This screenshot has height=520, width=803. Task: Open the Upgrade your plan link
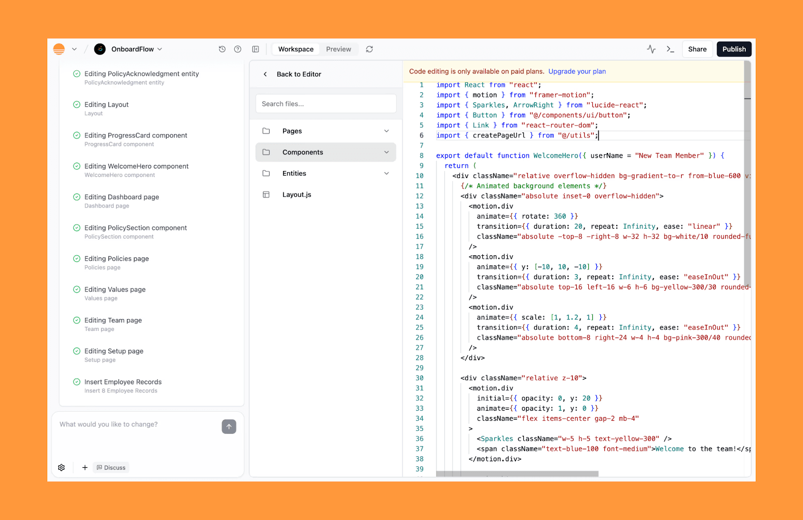pyautogui.click(x=577, y=71)
